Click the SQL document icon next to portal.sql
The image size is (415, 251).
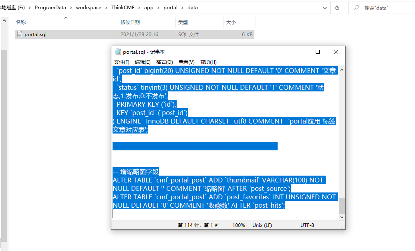(19, 34)
